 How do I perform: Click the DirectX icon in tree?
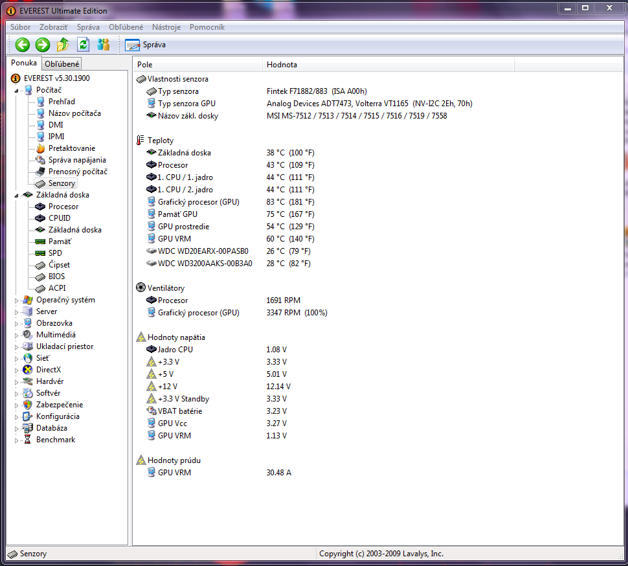(28, 369)
